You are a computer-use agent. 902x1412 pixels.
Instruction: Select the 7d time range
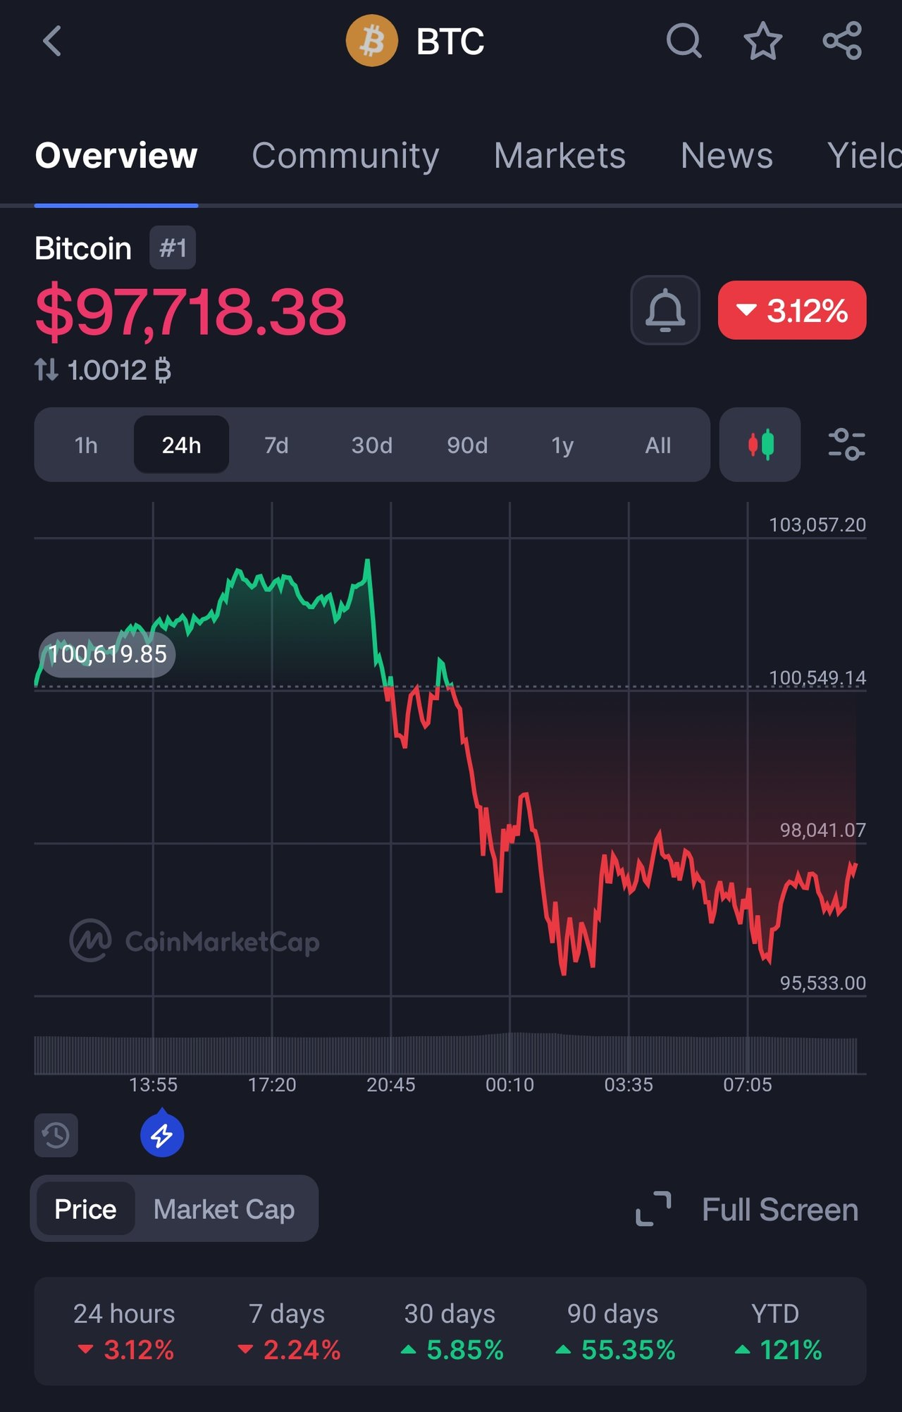tap(276, 445)
